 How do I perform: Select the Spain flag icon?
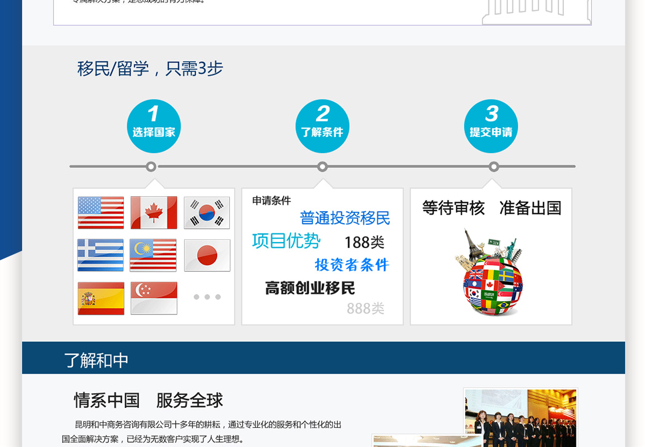pos(101,298)
